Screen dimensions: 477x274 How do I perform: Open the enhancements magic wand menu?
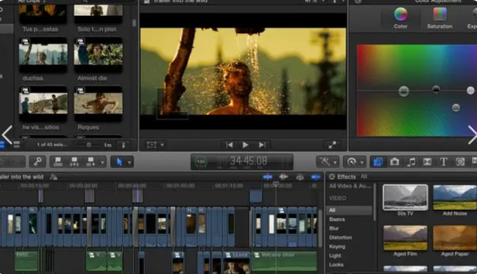click(x=325, y=162)
